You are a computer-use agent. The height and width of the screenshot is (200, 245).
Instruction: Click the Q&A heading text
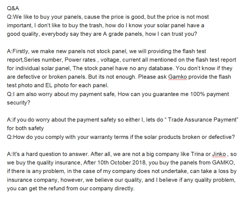(13, 8)
